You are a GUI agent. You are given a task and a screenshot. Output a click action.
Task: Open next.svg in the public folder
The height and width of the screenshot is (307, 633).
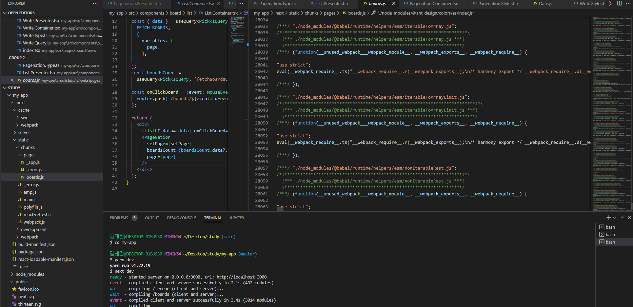[52, 297]
